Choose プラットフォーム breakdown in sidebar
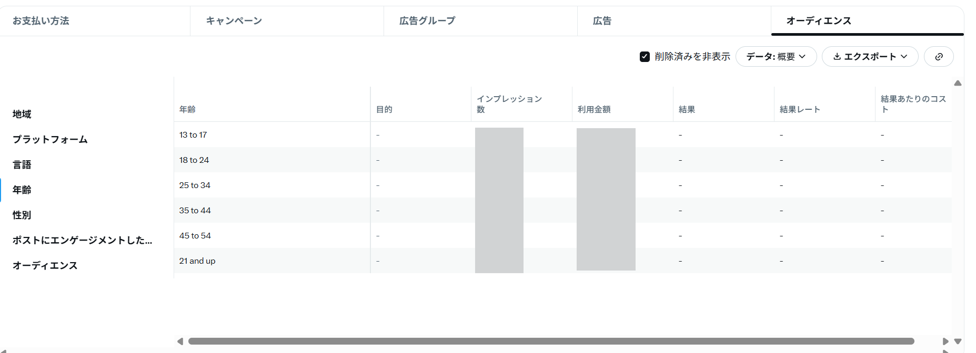 click(x=50, y=139)
